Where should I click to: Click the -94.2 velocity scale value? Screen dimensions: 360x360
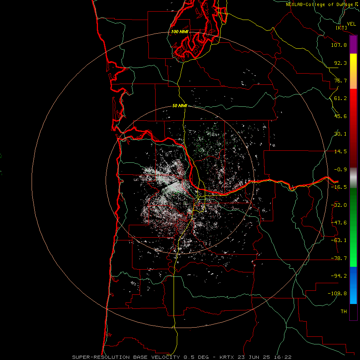click(x=339, y=276)
